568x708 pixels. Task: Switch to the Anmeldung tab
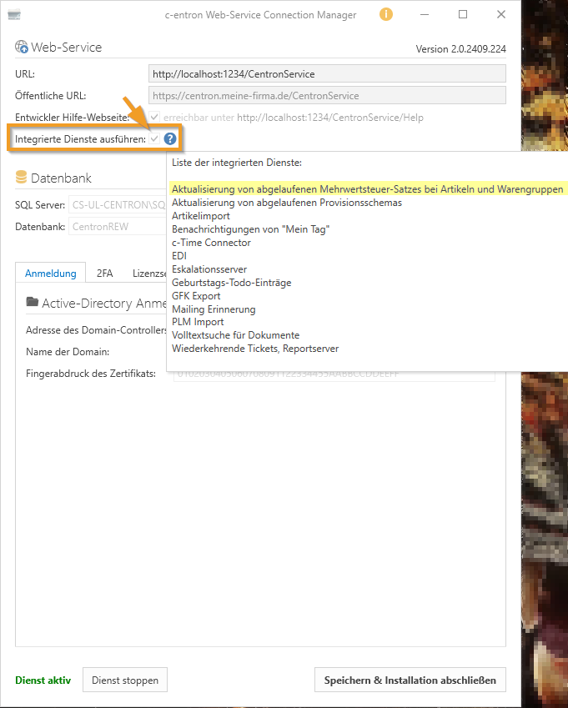(x=50, y=273)
